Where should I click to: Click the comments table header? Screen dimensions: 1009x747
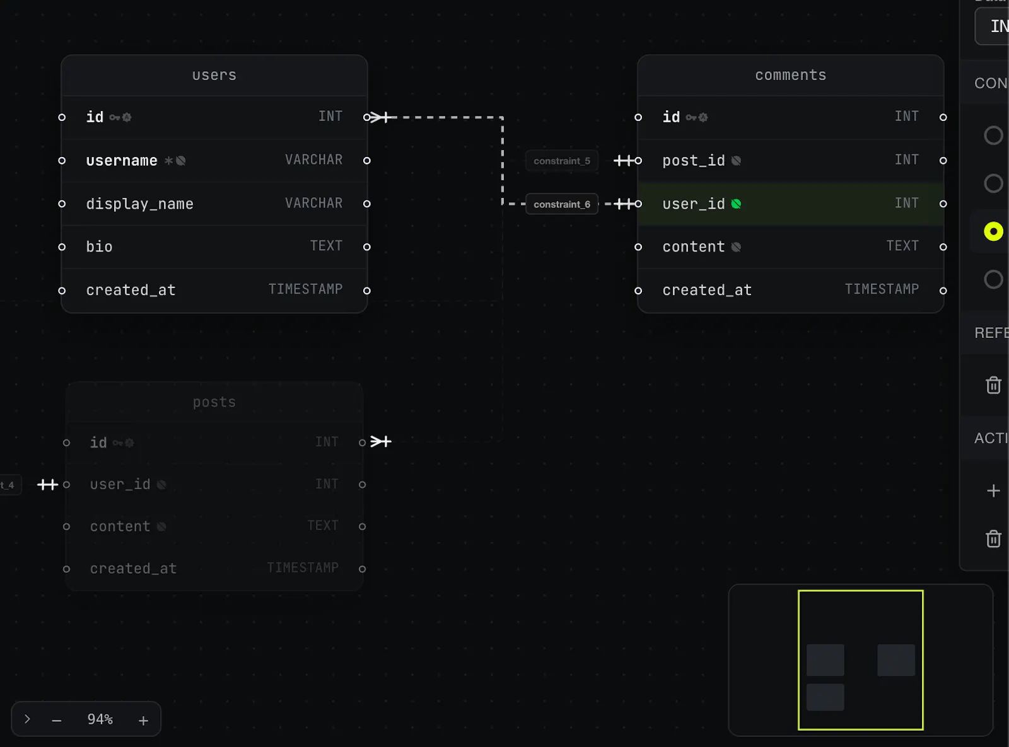(791, 75)
